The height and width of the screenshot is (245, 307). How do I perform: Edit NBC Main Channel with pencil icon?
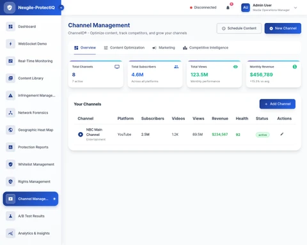282,134
